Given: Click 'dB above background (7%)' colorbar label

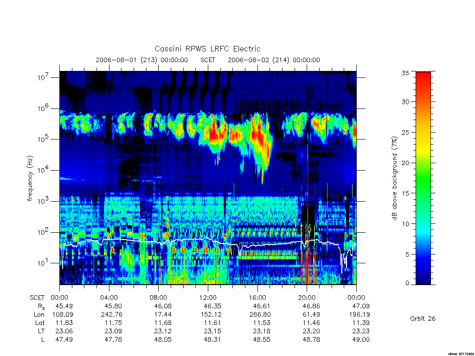Looking at the screenshot, I should click(x=394, y=178).
